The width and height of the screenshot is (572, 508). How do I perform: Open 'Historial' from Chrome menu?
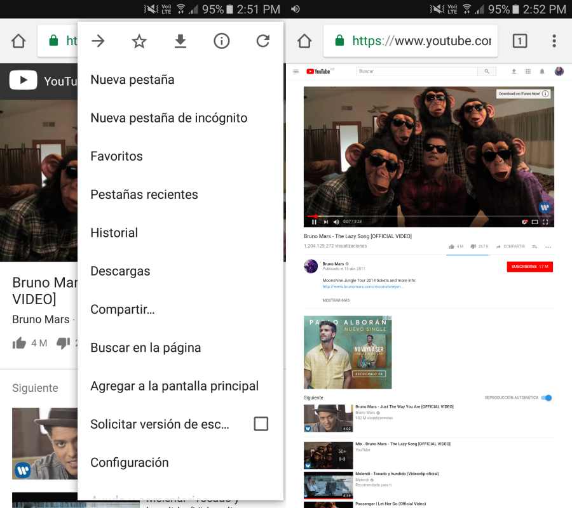coord(180,233)
